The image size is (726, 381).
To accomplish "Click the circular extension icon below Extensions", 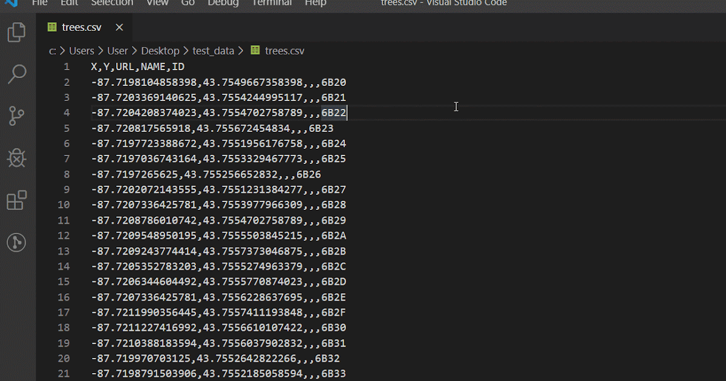I will click(16, 243).
